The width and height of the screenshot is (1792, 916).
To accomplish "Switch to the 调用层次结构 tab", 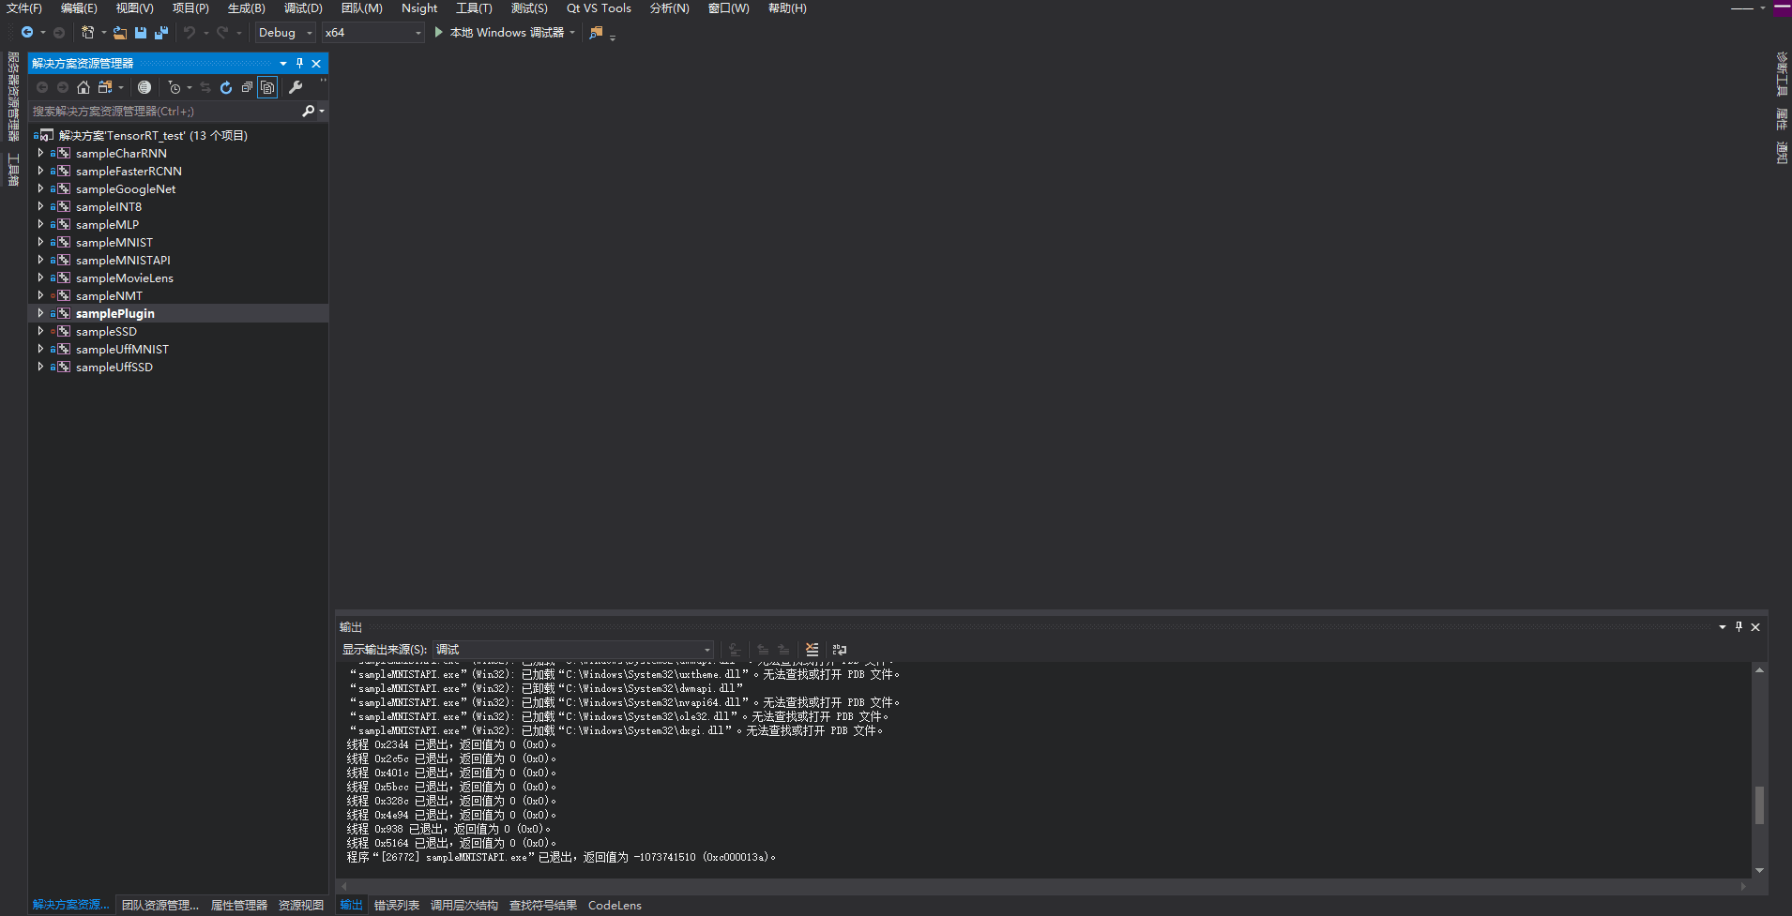I will click(464, 905).
